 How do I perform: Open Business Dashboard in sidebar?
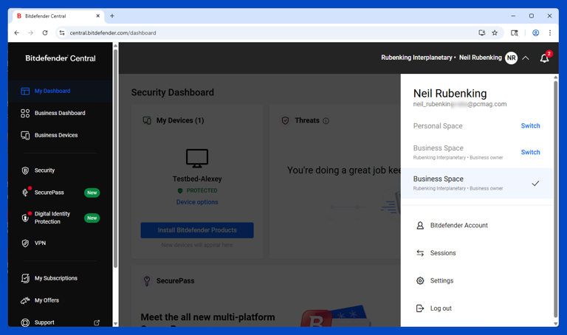[x=60, y=113]
